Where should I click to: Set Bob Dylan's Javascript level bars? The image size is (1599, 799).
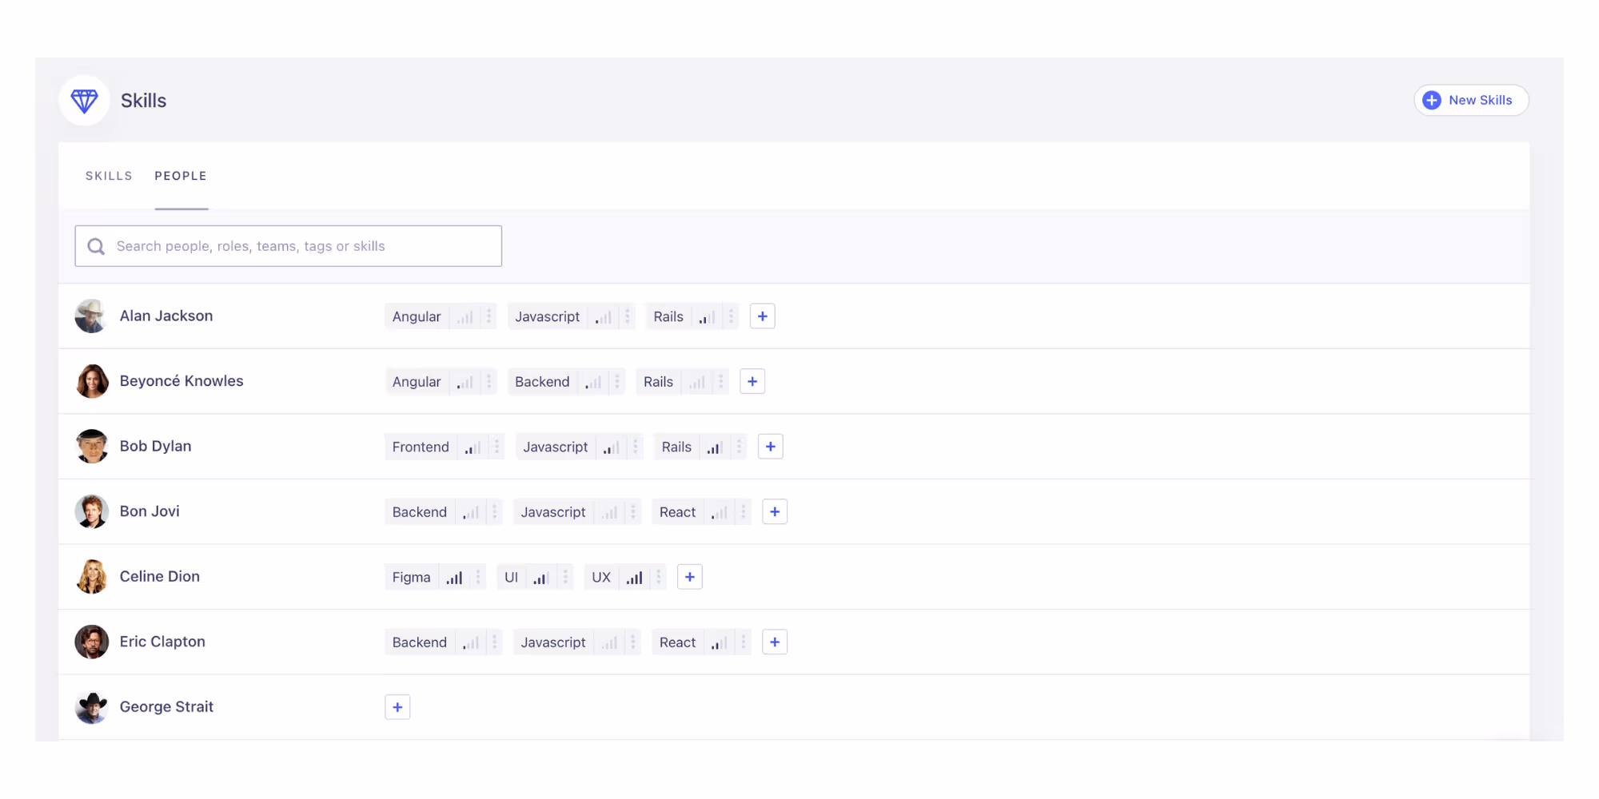(x=612, y=447)
